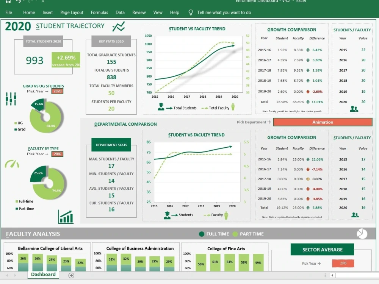The width and height of the screenshot is (379, 284).
Task: Add a new worksheet with the plus button
Action: coord(71,276)
